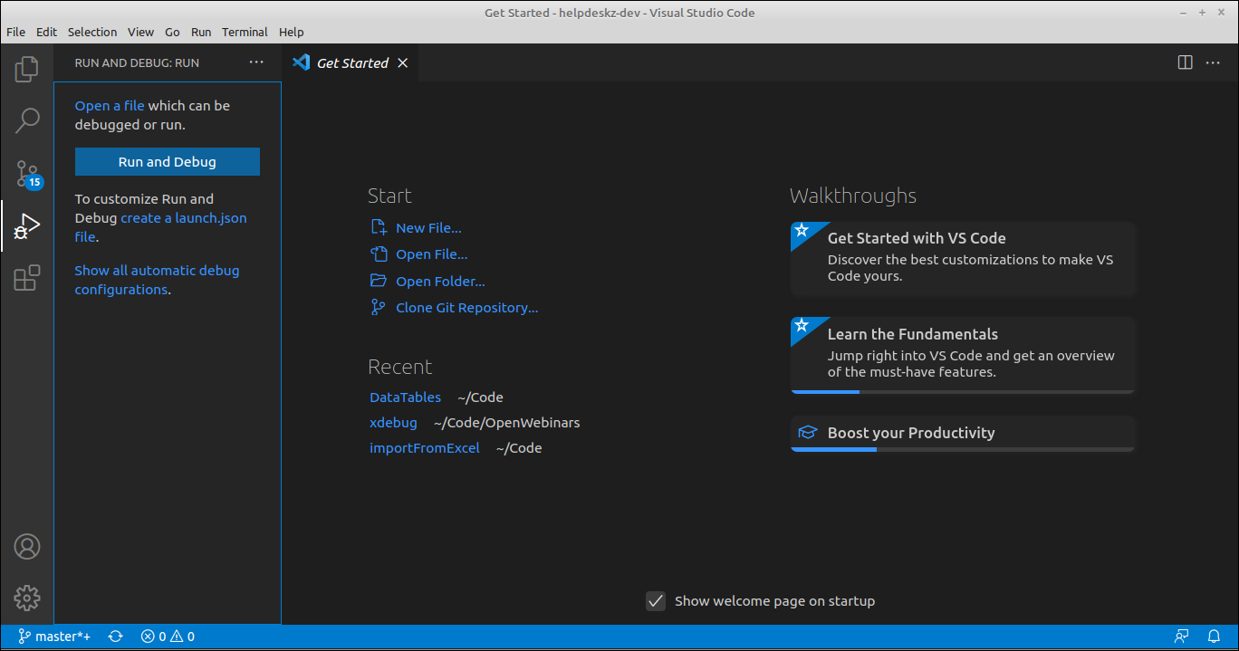
Task: Open Source Control showing 15 pending changes
Action: click(26, 172)
